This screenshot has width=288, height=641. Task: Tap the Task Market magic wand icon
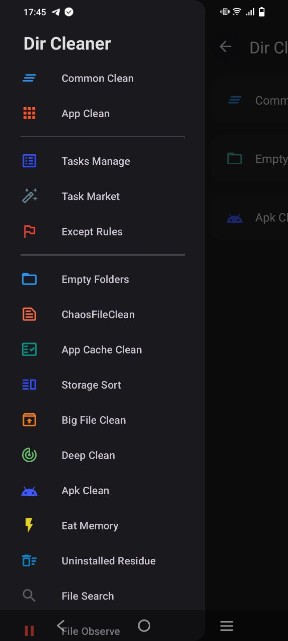click(x=30, y=196)
